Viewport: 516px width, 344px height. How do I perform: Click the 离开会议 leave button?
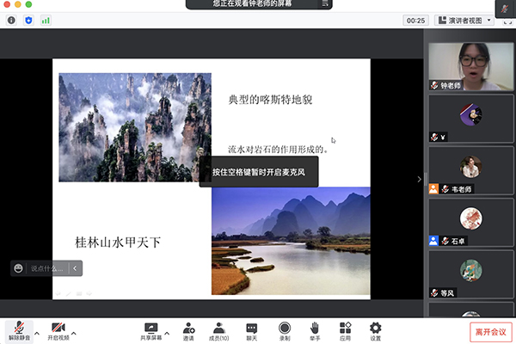(x=491, y=332)
